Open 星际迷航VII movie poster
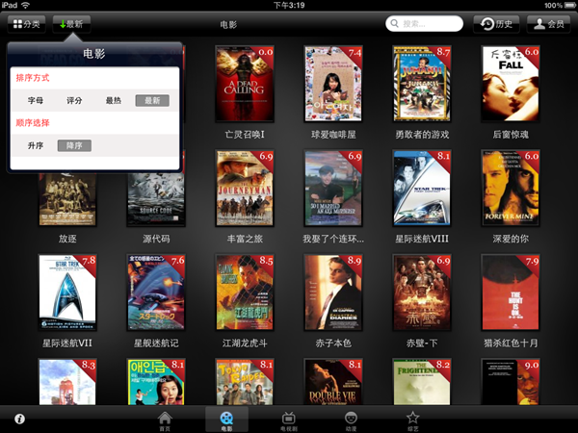Image resolution: width=578 pixels, height=433 pixels. 67,292
